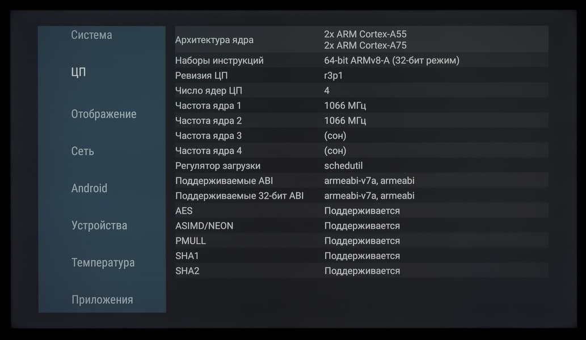
Task: Switch to Отображение section
Action: pos(104,114)
